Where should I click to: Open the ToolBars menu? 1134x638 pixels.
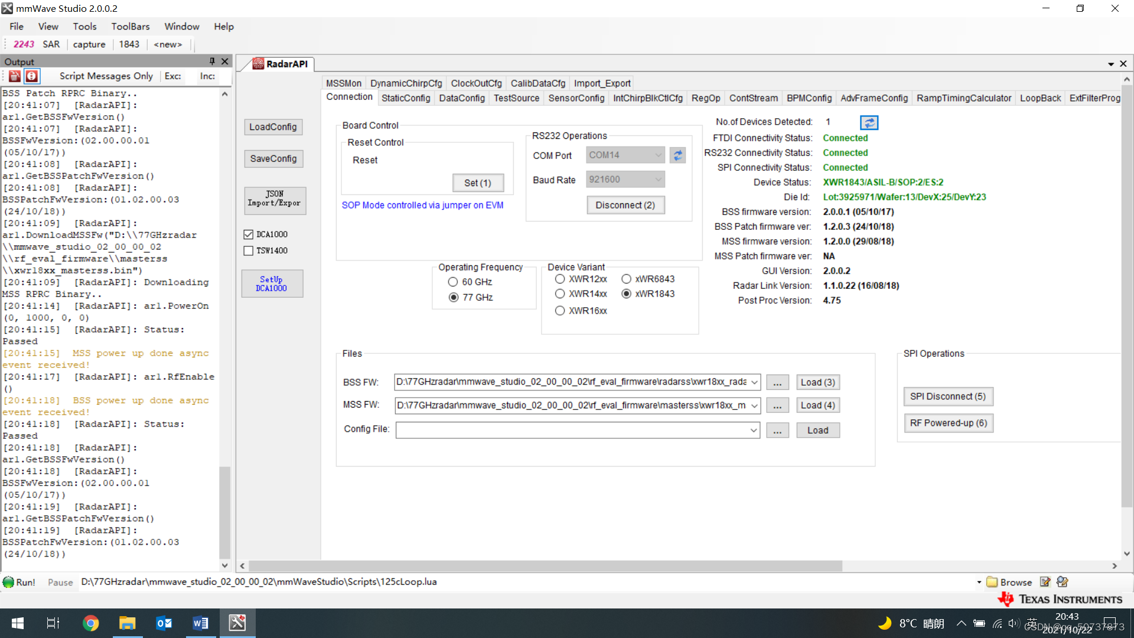tap(131, 27)
